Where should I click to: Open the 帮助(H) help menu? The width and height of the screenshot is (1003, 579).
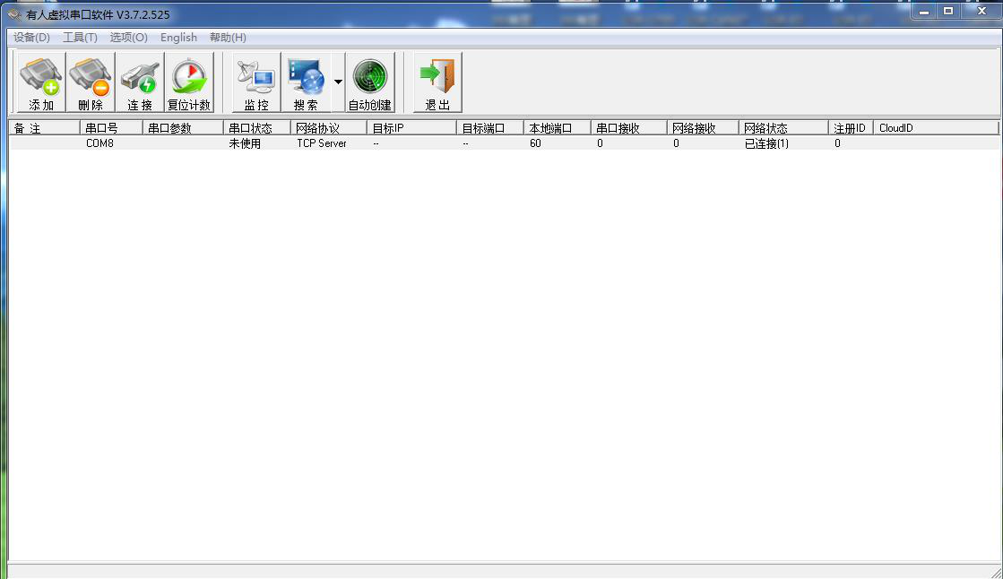pos(228,38)
